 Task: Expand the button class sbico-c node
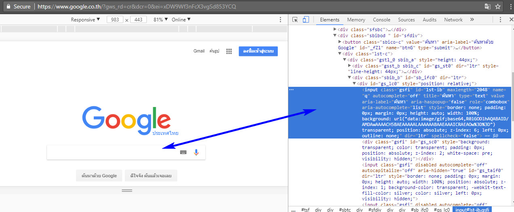pos(340,42)
